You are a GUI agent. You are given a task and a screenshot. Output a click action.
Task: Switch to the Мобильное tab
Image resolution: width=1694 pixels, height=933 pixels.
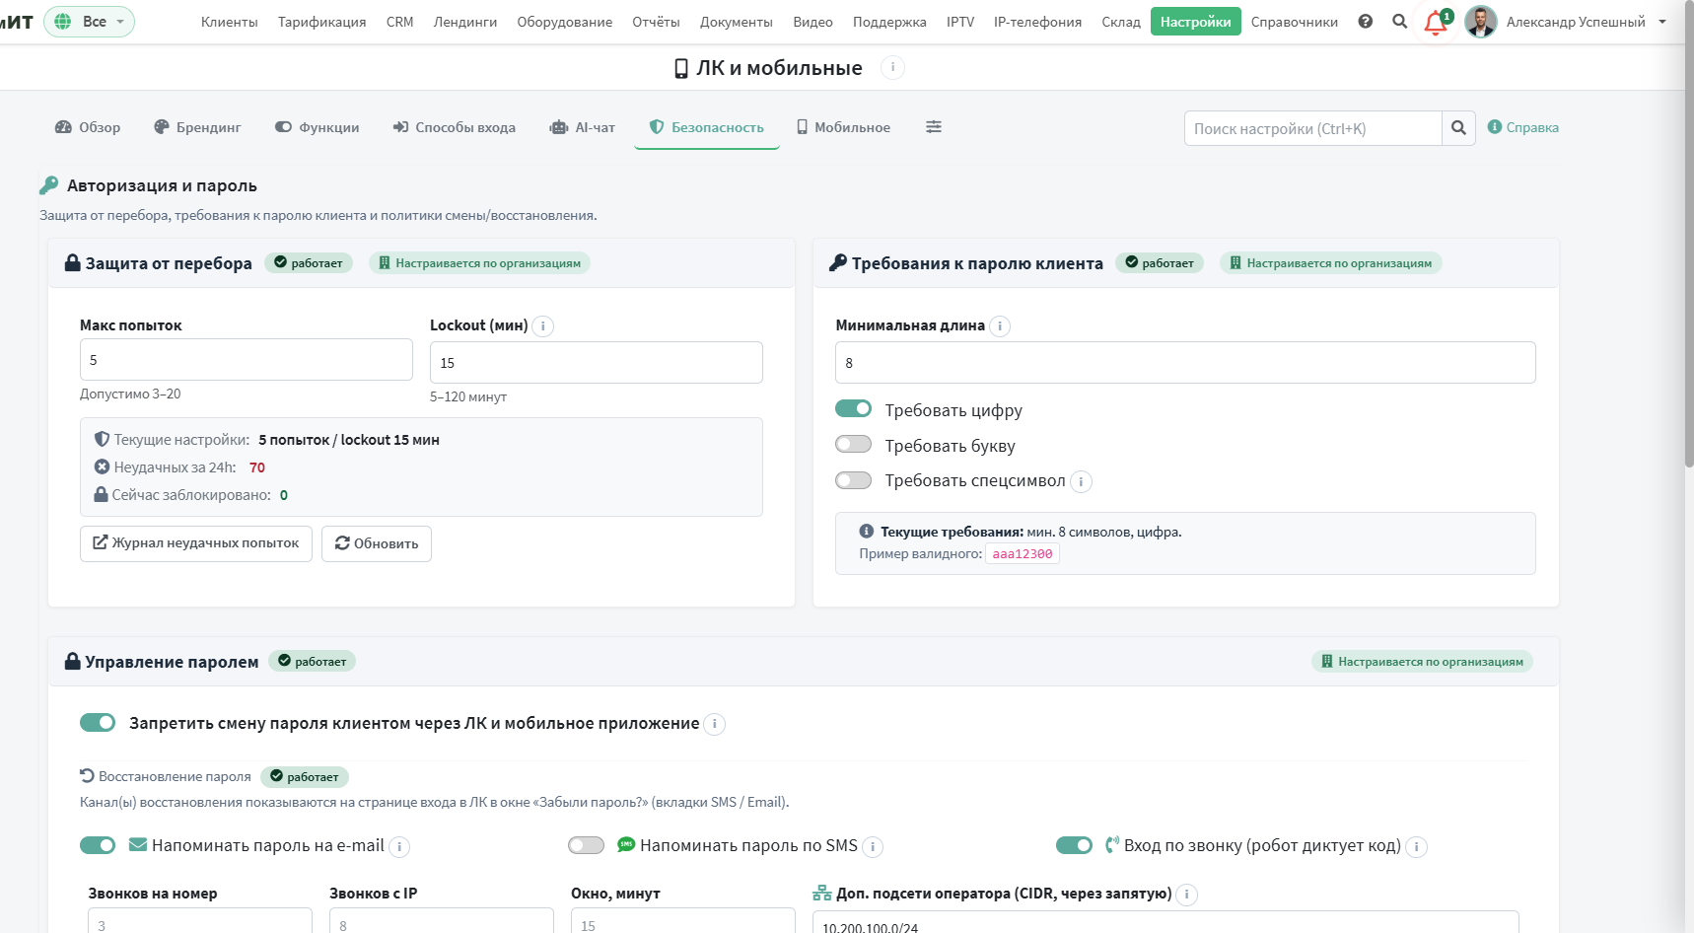(844, 127)
